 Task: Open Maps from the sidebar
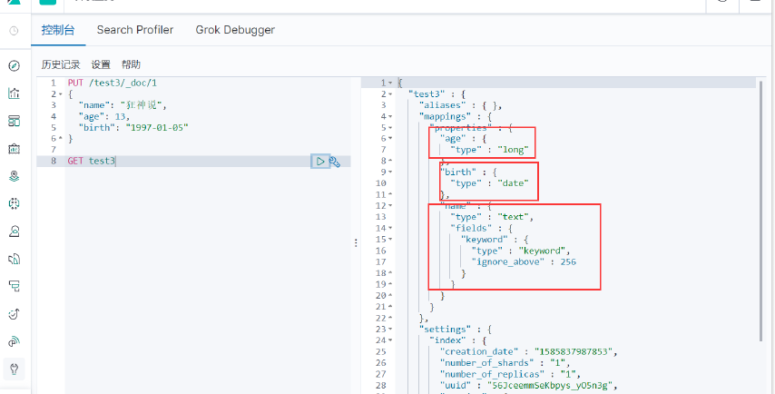click(14, 176)
